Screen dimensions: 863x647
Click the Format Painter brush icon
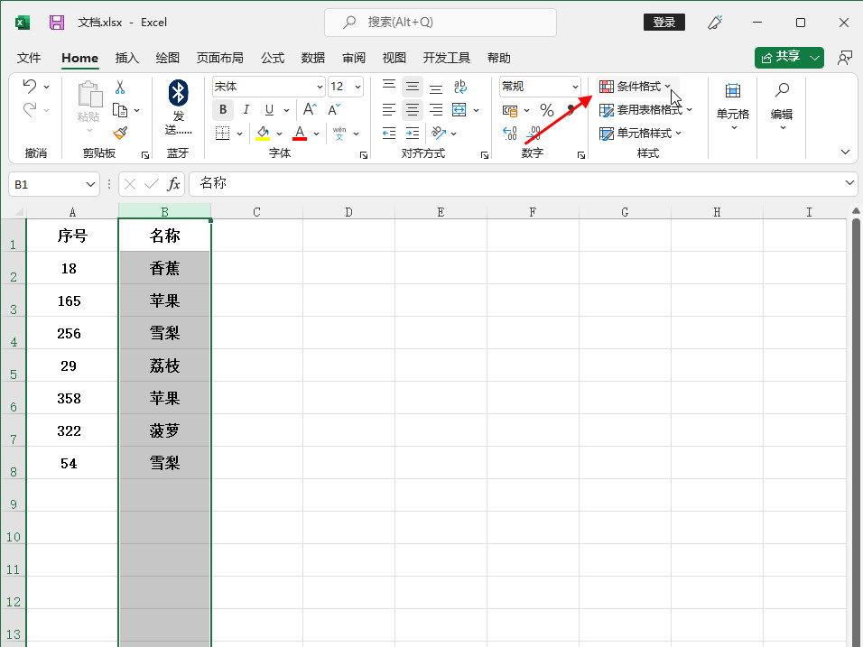120,134
